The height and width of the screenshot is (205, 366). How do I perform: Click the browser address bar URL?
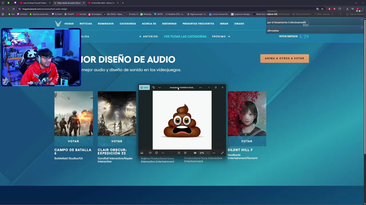coord(45,9)
